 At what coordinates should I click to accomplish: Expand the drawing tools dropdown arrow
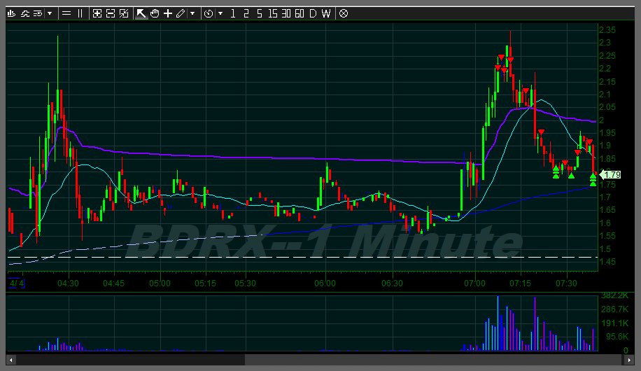point(192,13)
